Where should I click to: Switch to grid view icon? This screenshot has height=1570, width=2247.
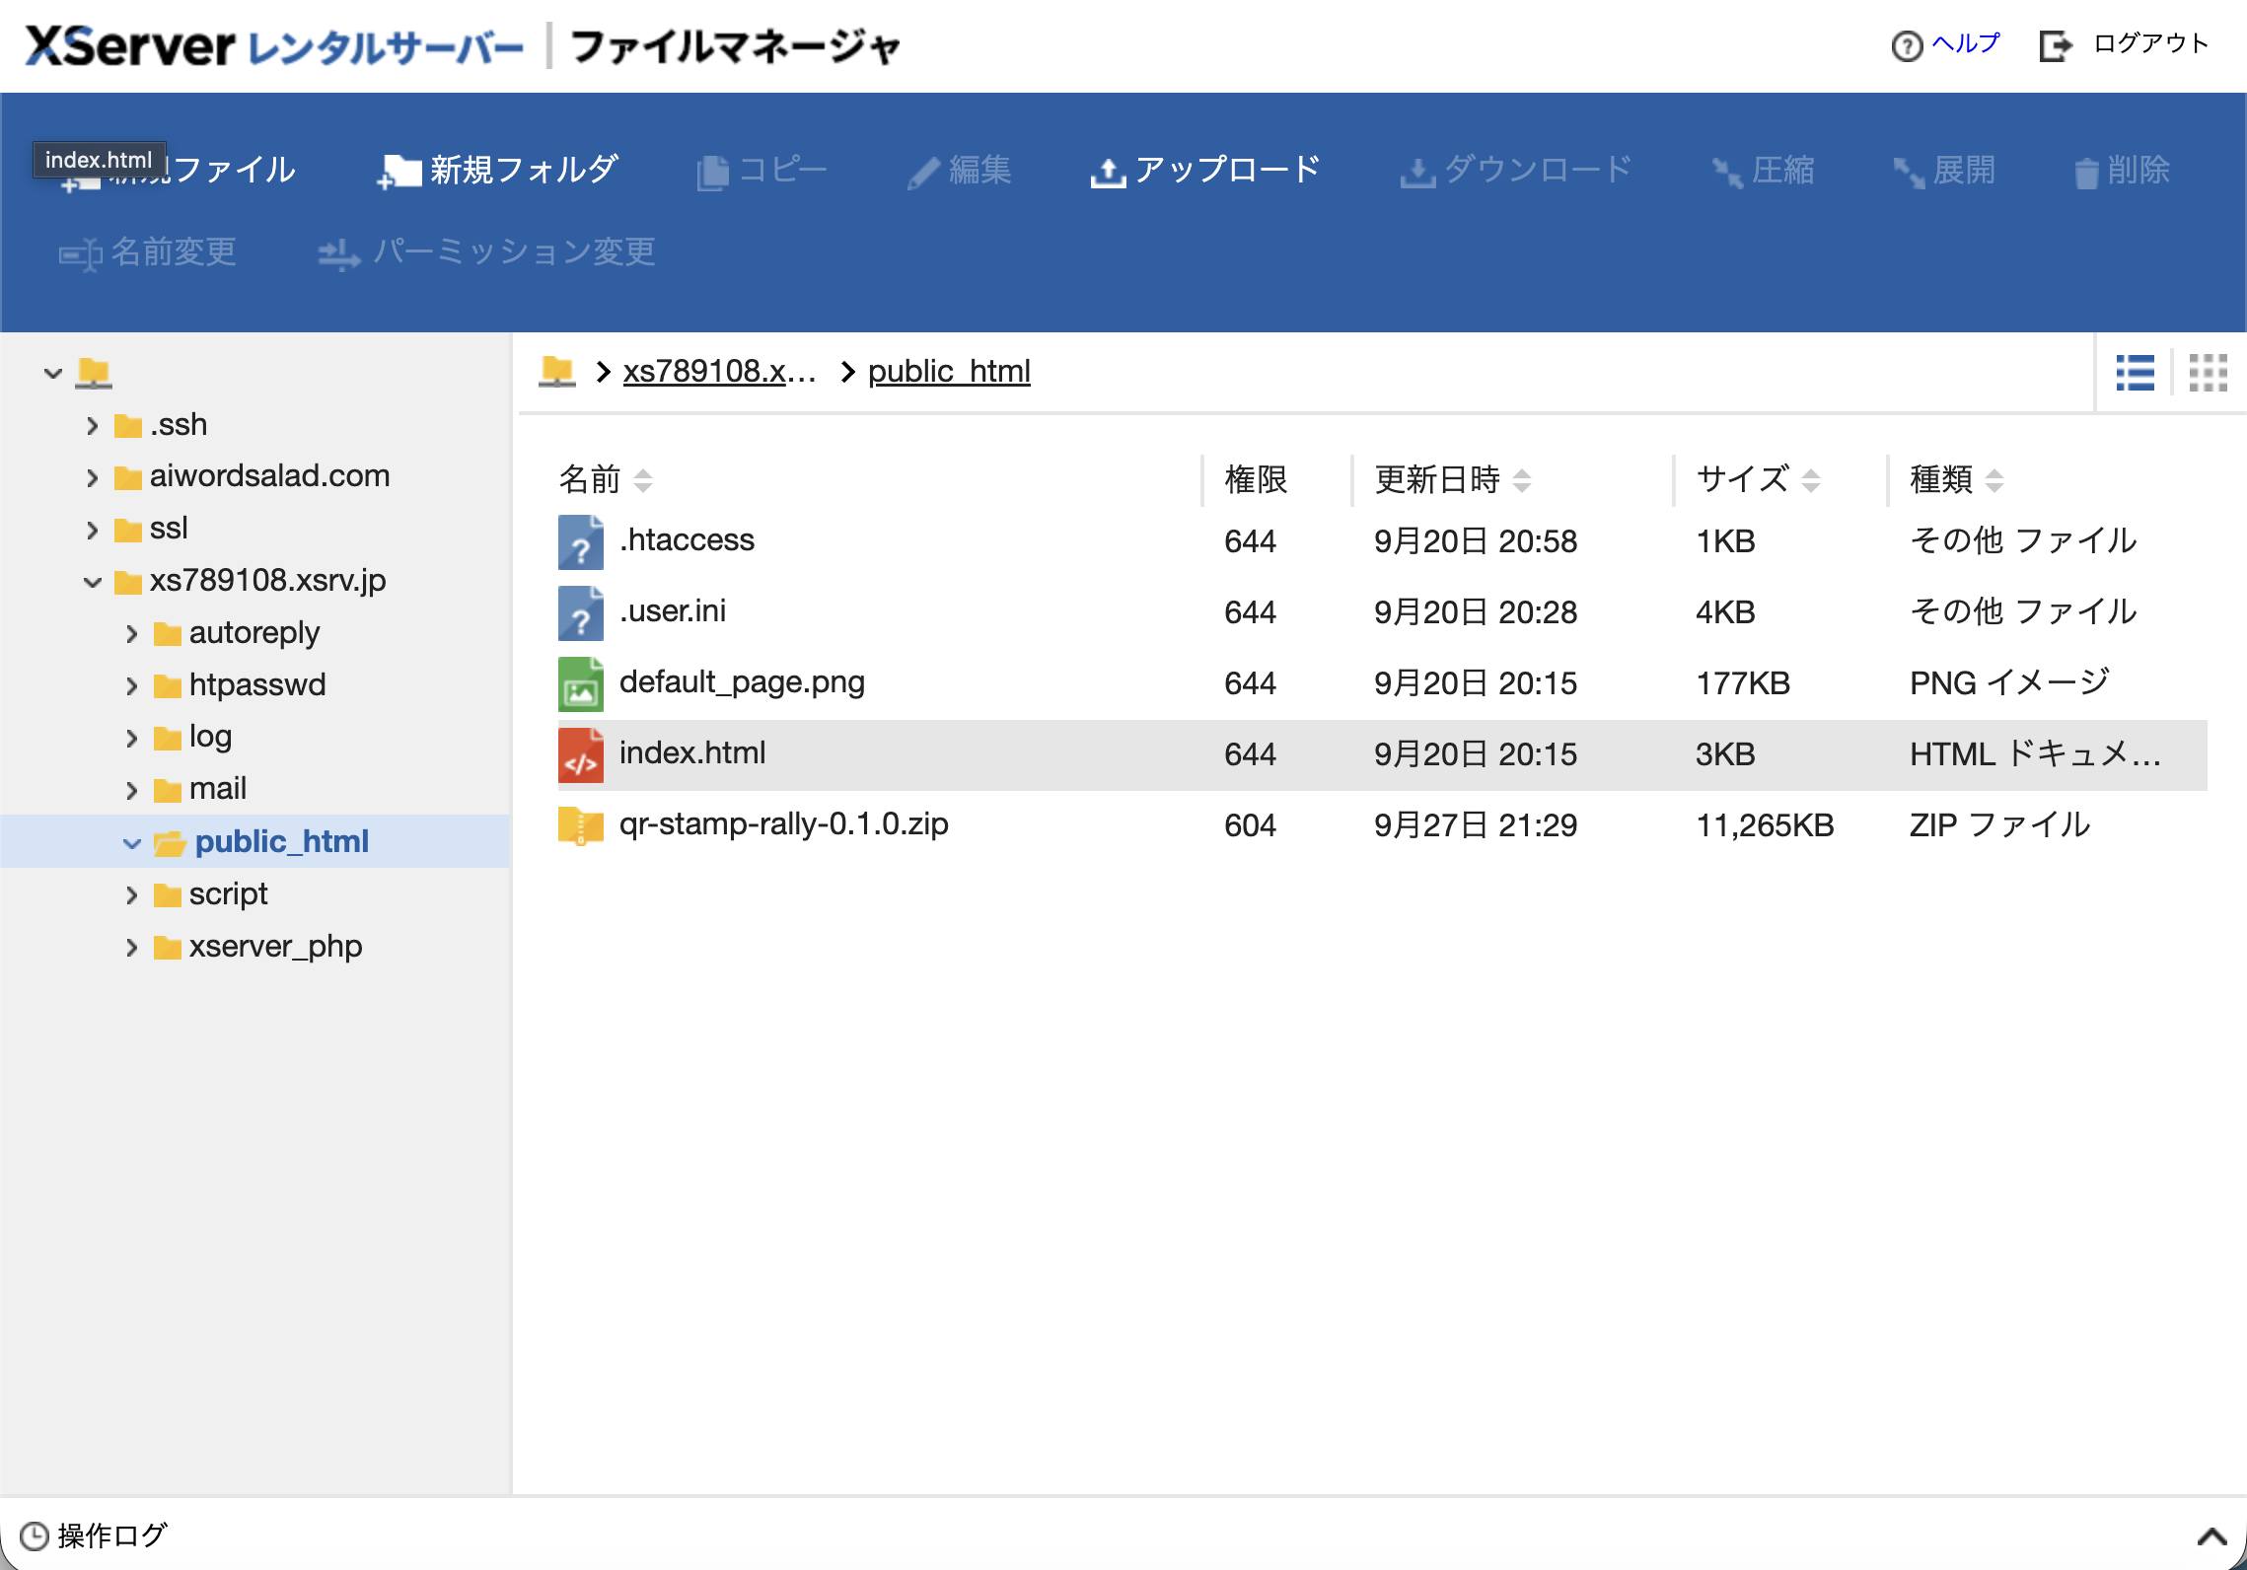pos(2208,373)
